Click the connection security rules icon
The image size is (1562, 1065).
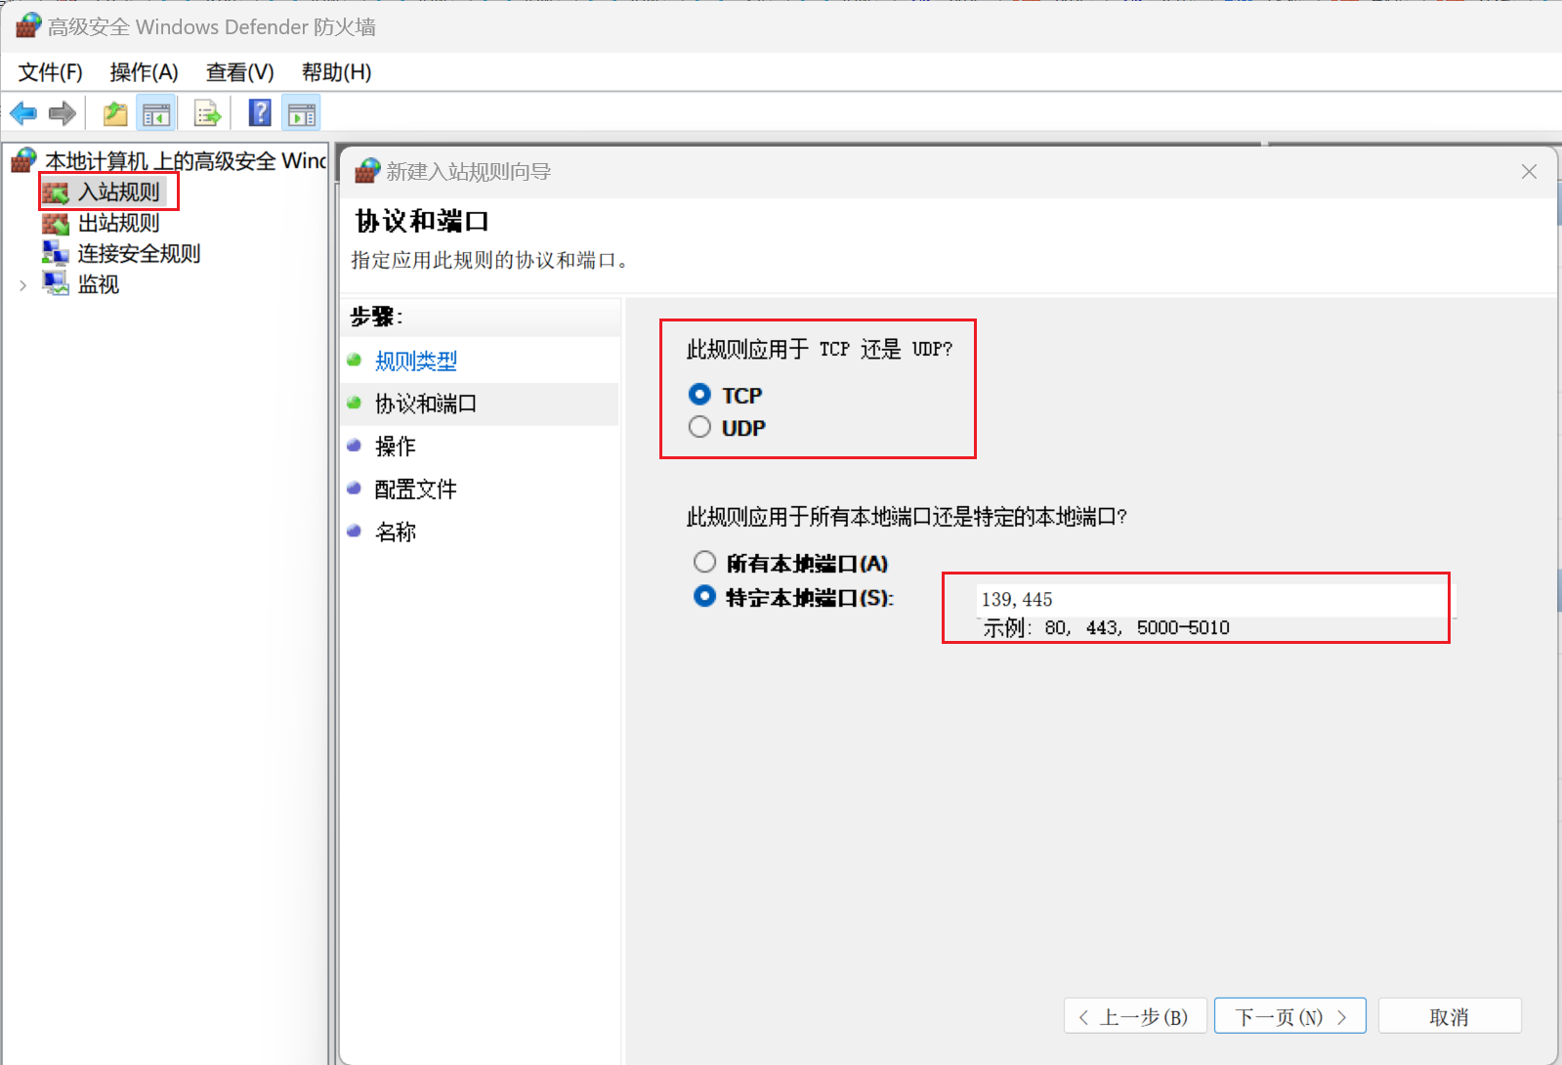point(56,254)
